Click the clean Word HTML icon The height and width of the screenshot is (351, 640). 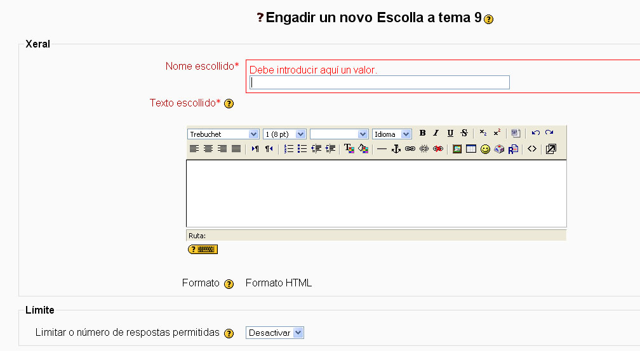coord(516,133)
